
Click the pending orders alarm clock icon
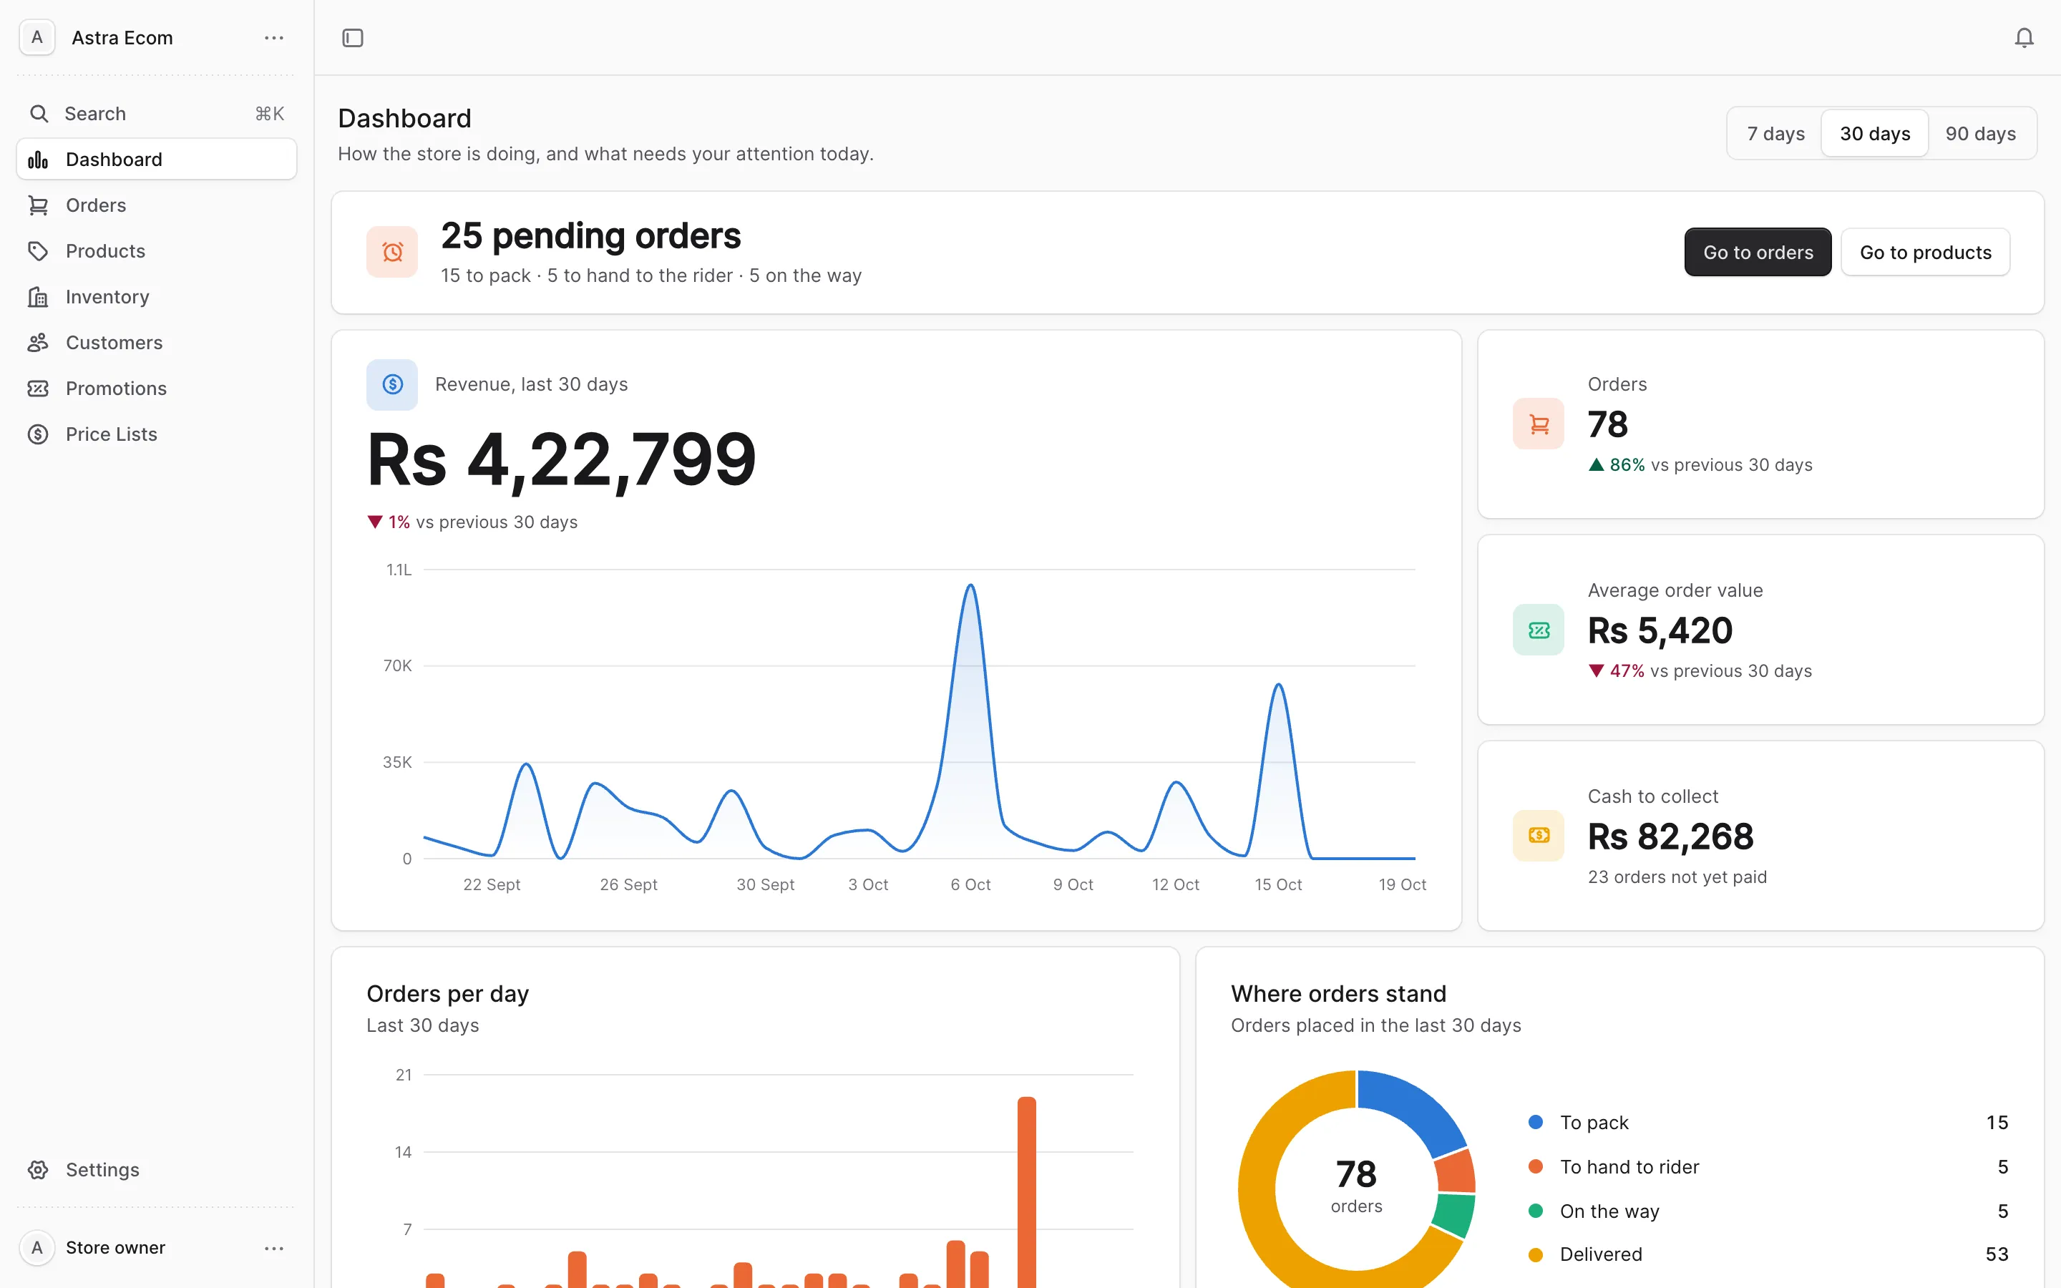[391, 252]
